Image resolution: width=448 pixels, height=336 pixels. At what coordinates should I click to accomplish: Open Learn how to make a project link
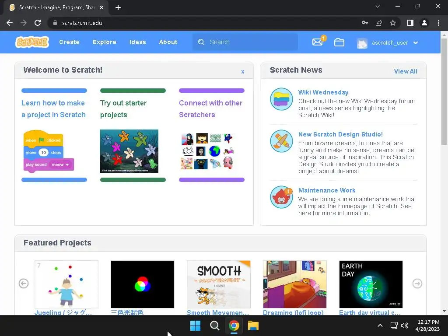tap(53, 108)
